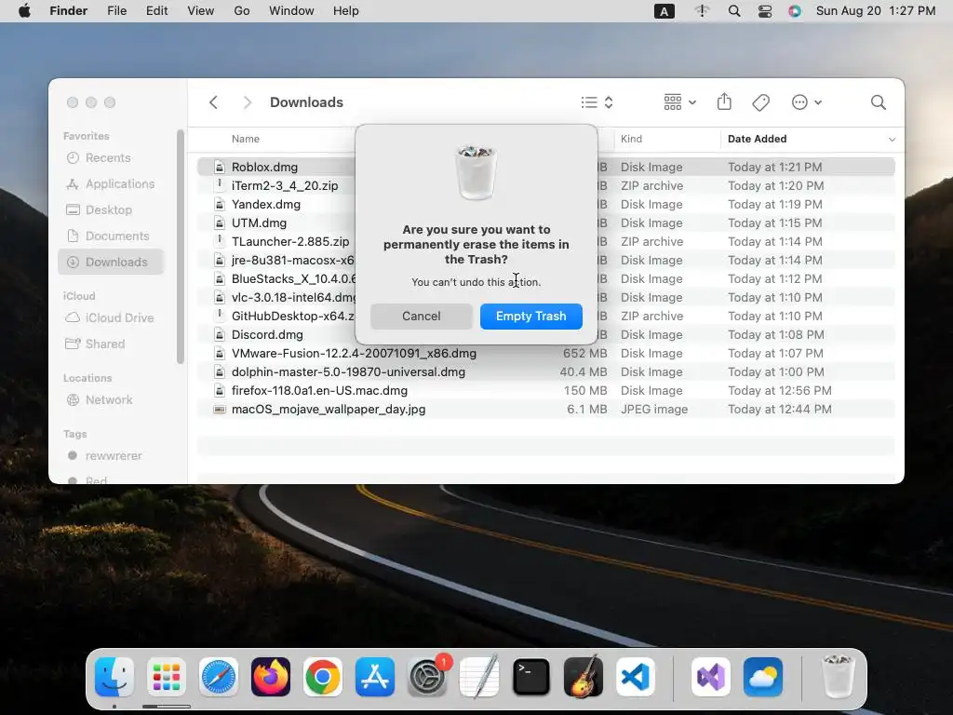Launch Visual Studio Code from Dock
The image size is (953, 715).
tap(635, 677)
